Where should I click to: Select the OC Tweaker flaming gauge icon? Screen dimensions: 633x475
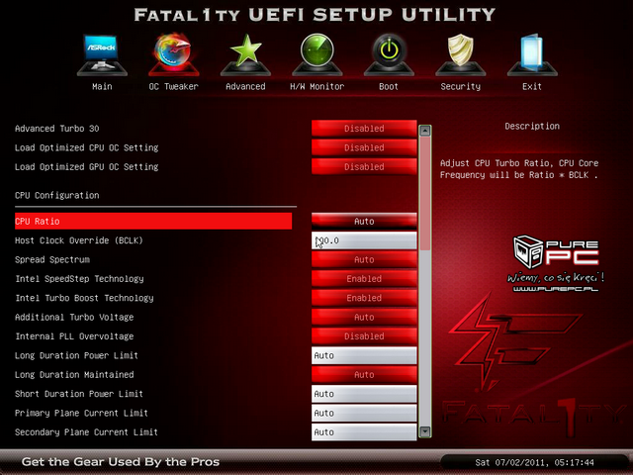point(174,54)
